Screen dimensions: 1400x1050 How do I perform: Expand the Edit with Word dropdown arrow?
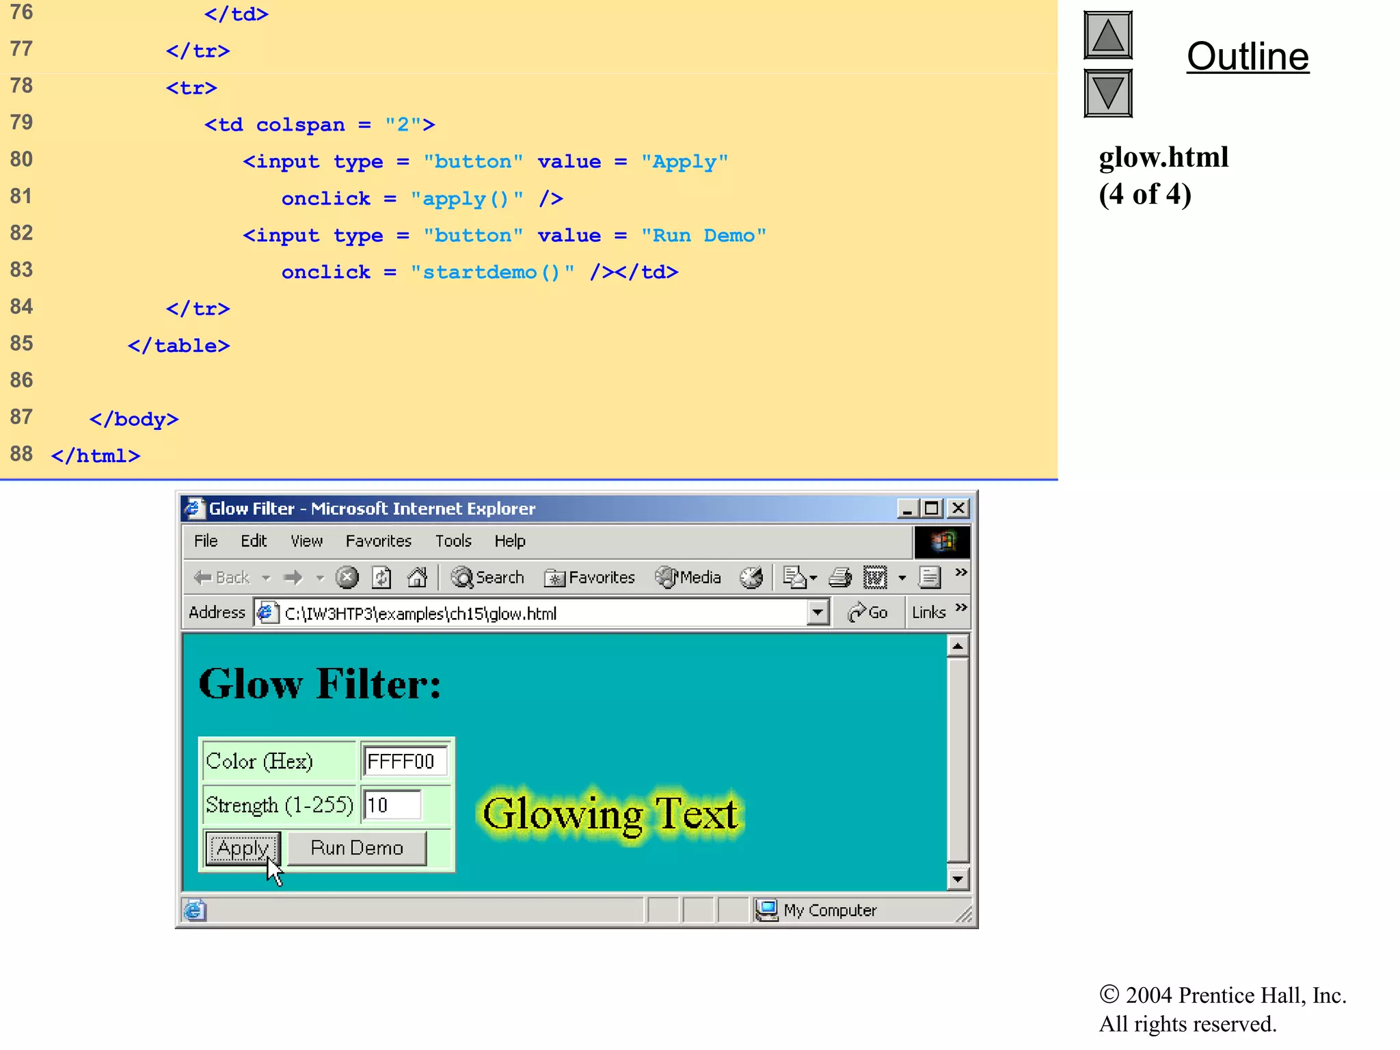902,578
